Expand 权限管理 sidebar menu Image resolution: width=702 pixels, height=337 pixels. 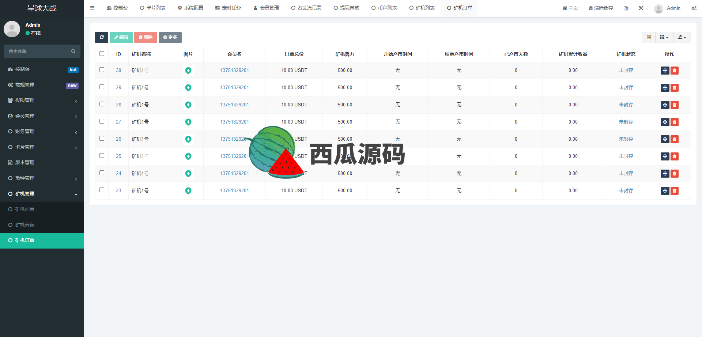click(42, 101)
